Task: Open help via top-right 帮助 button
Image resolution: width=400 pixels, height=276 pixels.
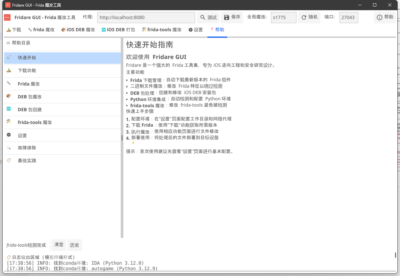Action: click(385, 17)
